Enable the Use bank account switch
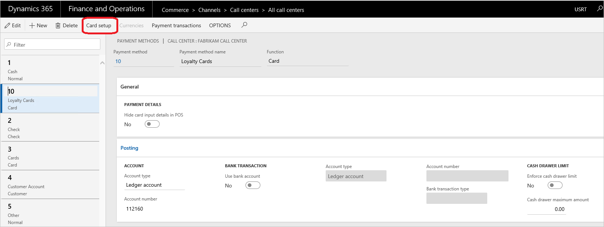 253,185
